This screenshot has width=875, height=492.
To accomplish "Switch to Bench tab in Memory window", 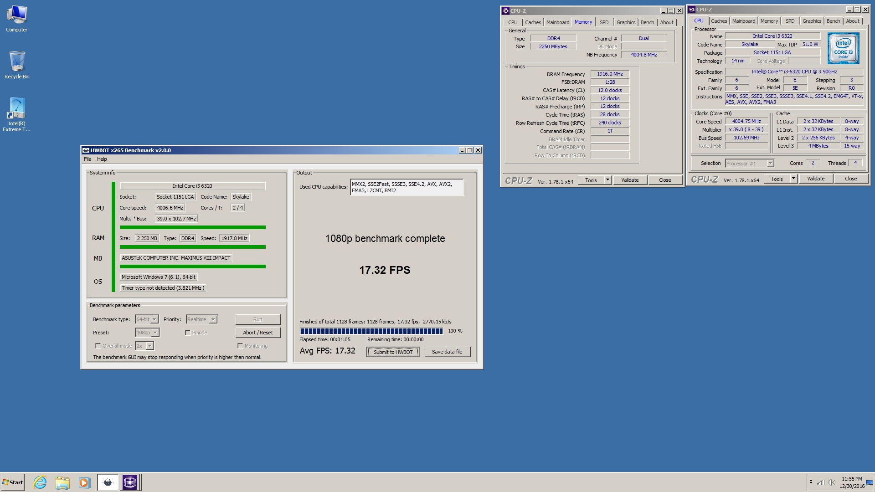I will click(x=647, y=22).
